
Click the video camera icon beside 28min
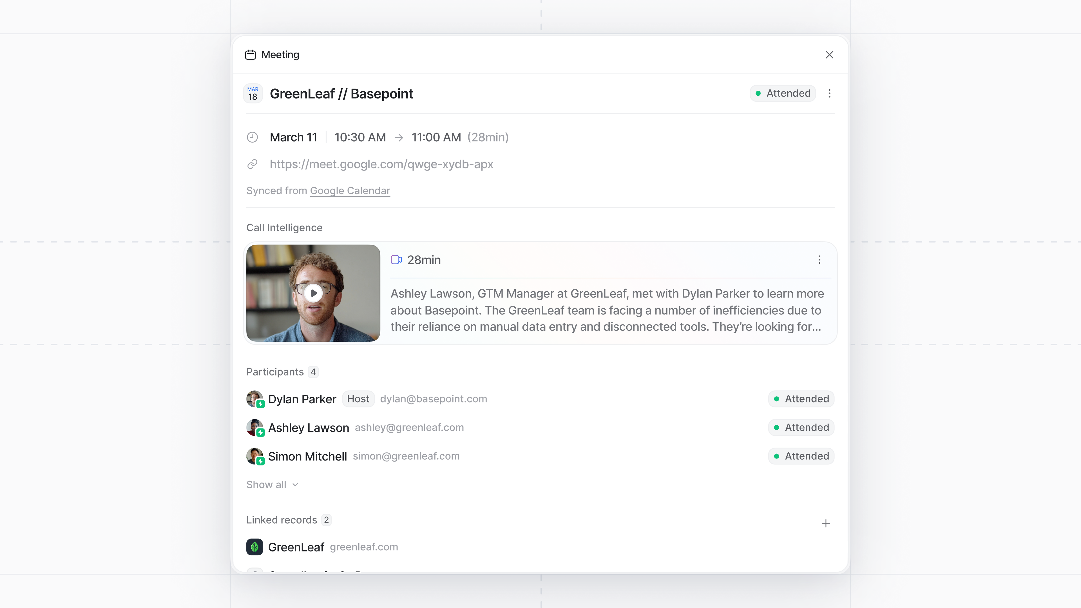click(396, 260)
